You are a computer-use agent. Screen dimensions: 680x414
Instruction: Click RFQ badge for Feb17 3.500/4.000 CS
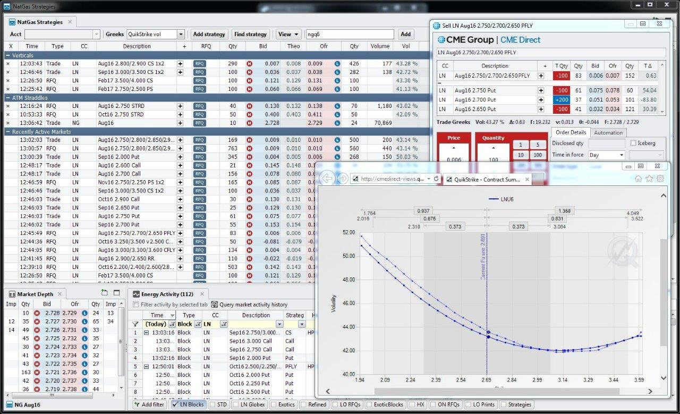point(199,81)
